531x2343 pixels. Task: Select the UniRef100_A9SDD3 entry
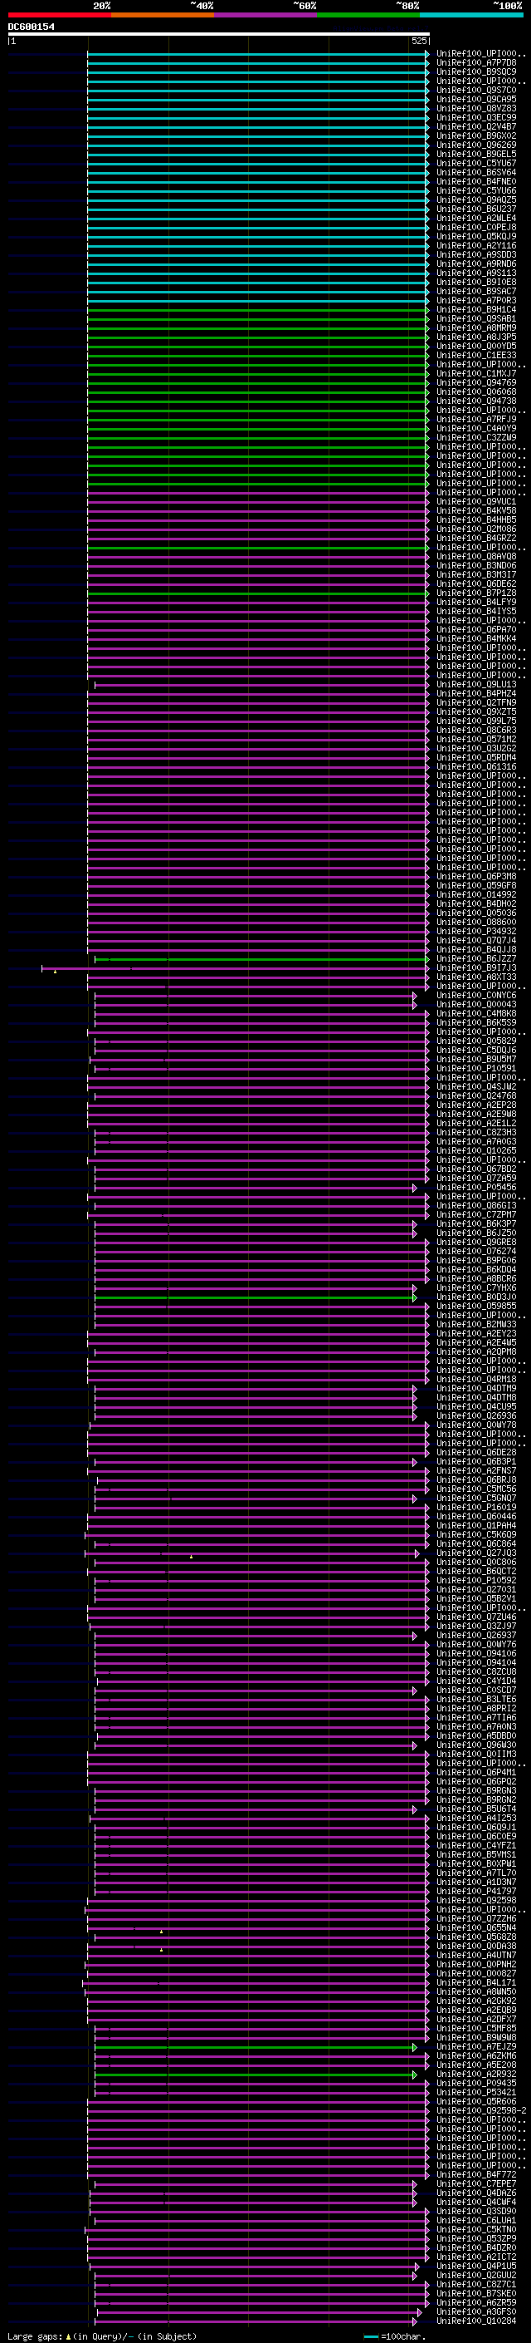(476, 254)
